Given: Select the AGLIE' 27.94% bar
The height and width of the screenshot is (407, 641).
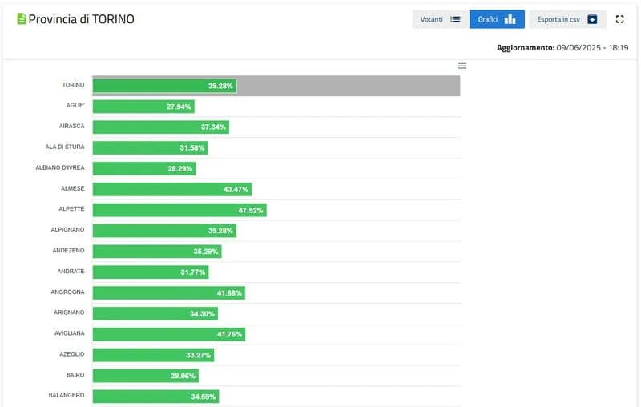Looking at the screenshot, I should (143, 106).
